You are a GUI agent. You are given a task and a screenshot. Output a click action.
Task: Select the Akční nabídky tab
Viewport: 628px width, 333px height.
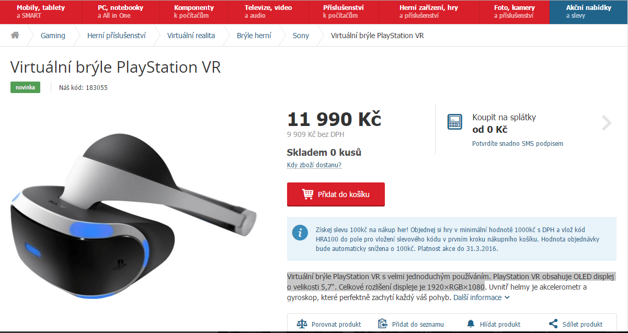pyautogui.click(x=588, y=12)
